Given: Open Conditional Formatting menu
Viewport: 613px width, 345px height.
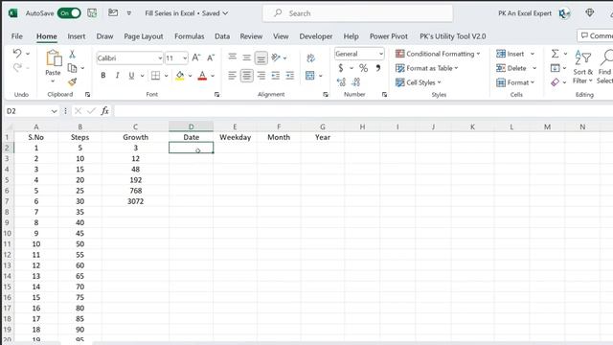Looking at the screenshot, I should coord(438,54).
